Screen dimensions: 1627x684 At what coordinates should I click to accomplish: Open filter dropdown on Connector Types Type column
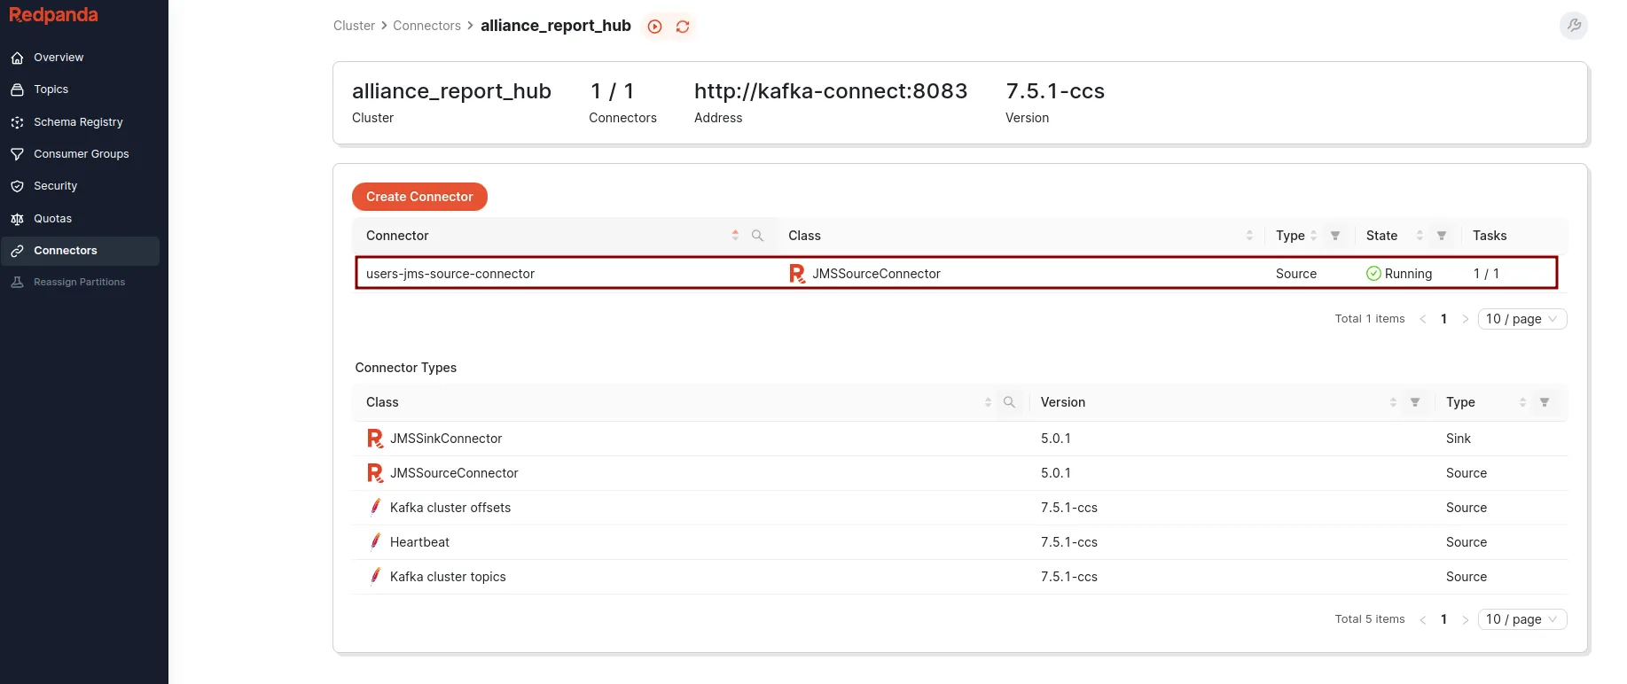(1545, 402)
